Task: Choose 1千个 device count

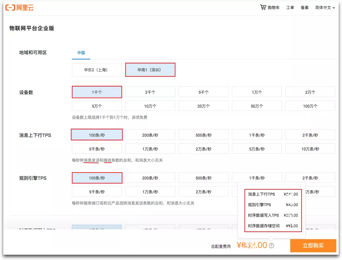Action: coord(97,92)
